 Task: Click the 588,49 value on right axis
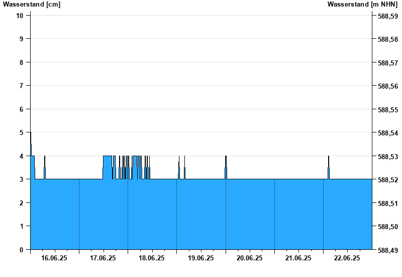(387, 250)
